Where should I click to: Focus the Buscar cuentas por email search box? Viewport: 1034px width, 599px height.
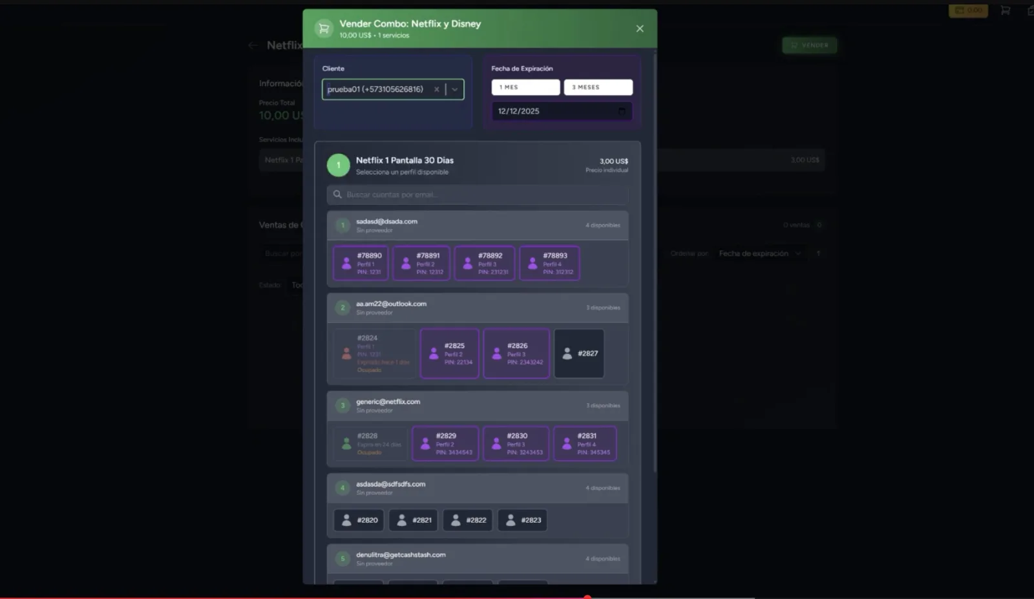point(478,194)
